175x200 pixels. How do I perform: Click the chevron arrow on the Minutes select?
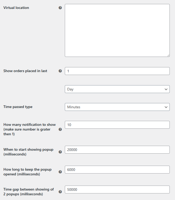166,107
